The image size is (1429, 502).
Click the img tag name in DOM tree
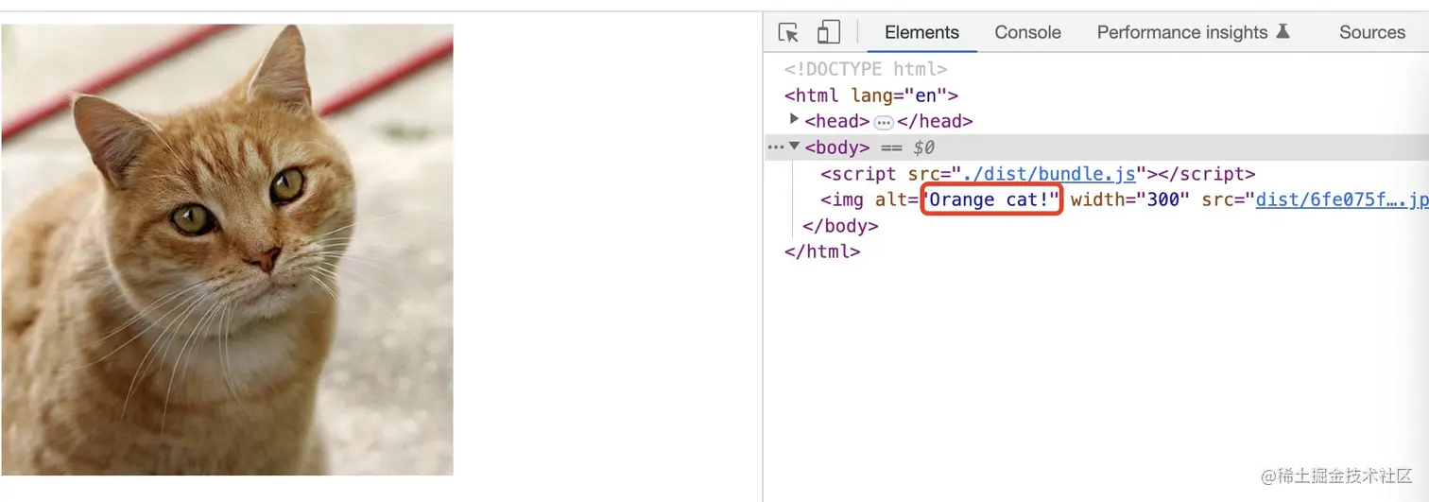click(x=847, y=200)
